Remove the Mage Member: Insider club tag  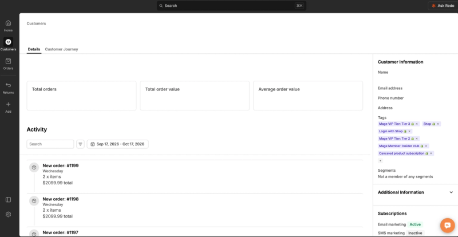point(426,146)
